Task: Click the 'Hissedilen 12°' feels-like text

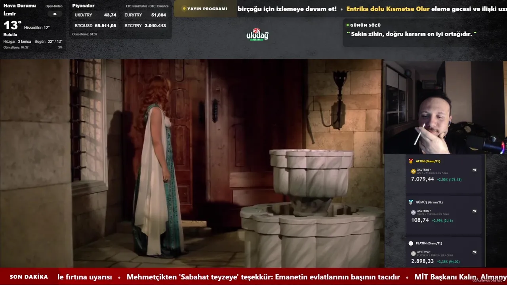Action: click(37, 28)
